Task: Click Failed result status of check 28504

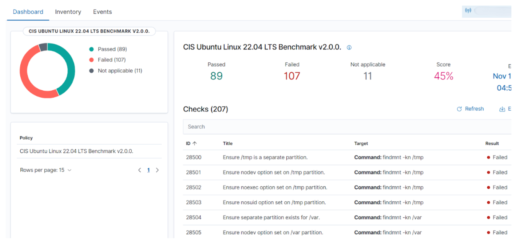Action: click(497, 217)
